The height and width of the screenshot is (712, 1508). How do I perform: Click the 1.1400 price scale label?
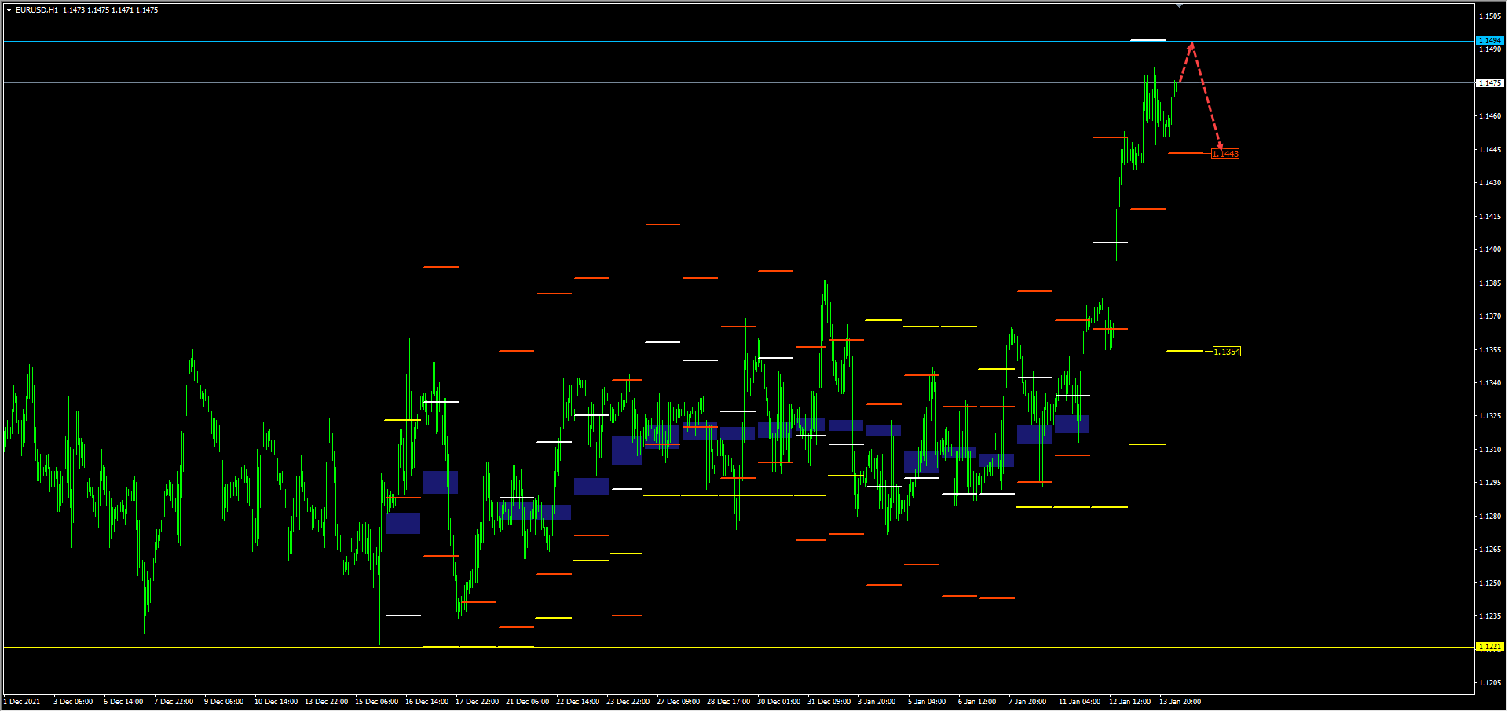click(x=1490, y=250)
